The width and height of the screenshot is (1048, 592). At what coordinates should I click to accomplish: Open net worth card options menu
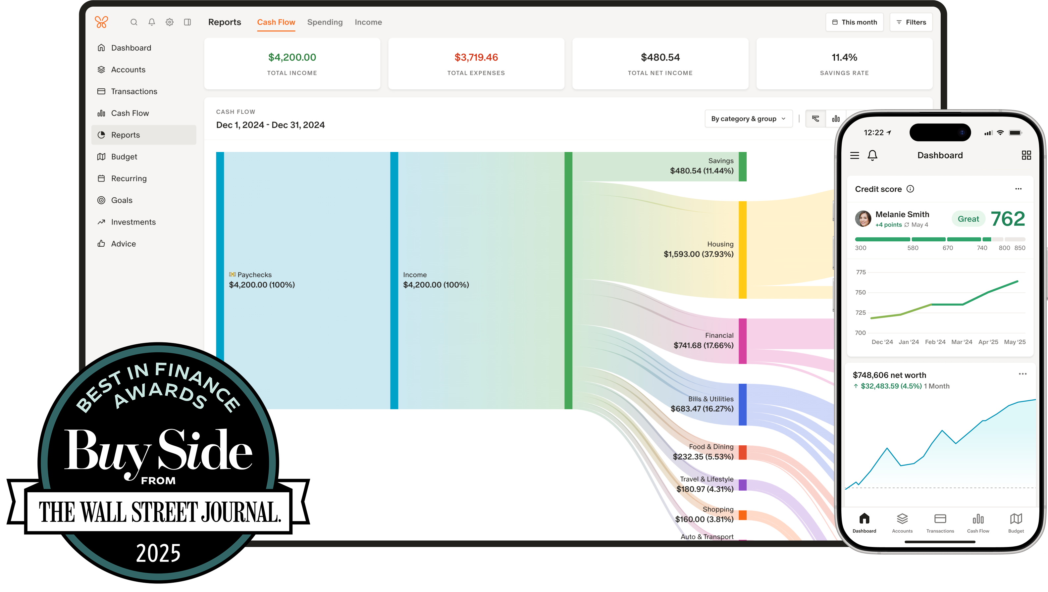tap(1022, 374)
